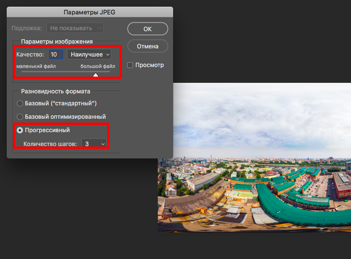Select the Прогрессивный radio button
351x259 pixels.
[x=20, y=130]
